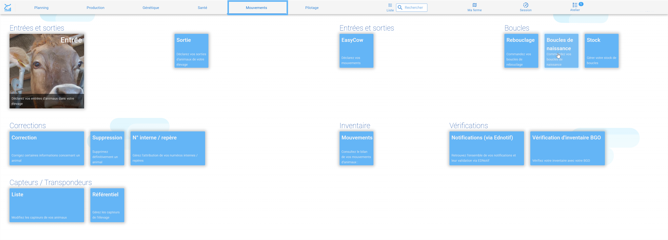Open the Capteurs Liste tile
Viewport: 668px width, 240px height.
47,205
